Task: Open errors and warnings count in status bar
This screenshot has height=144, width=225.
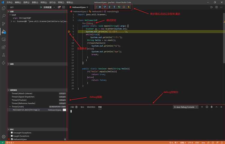Action: 10,142
